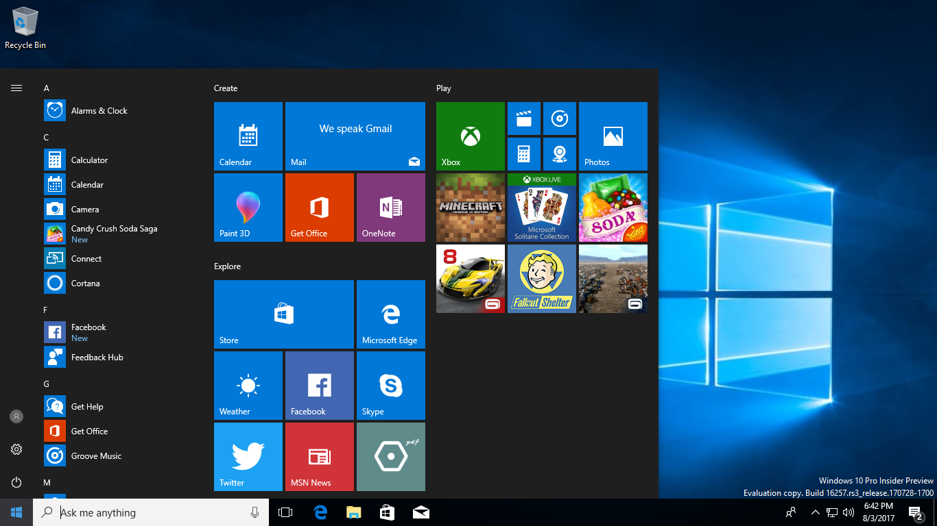The image size is (937, 526).
Task: Open the Twitter tile
Action: click(248, 457)
